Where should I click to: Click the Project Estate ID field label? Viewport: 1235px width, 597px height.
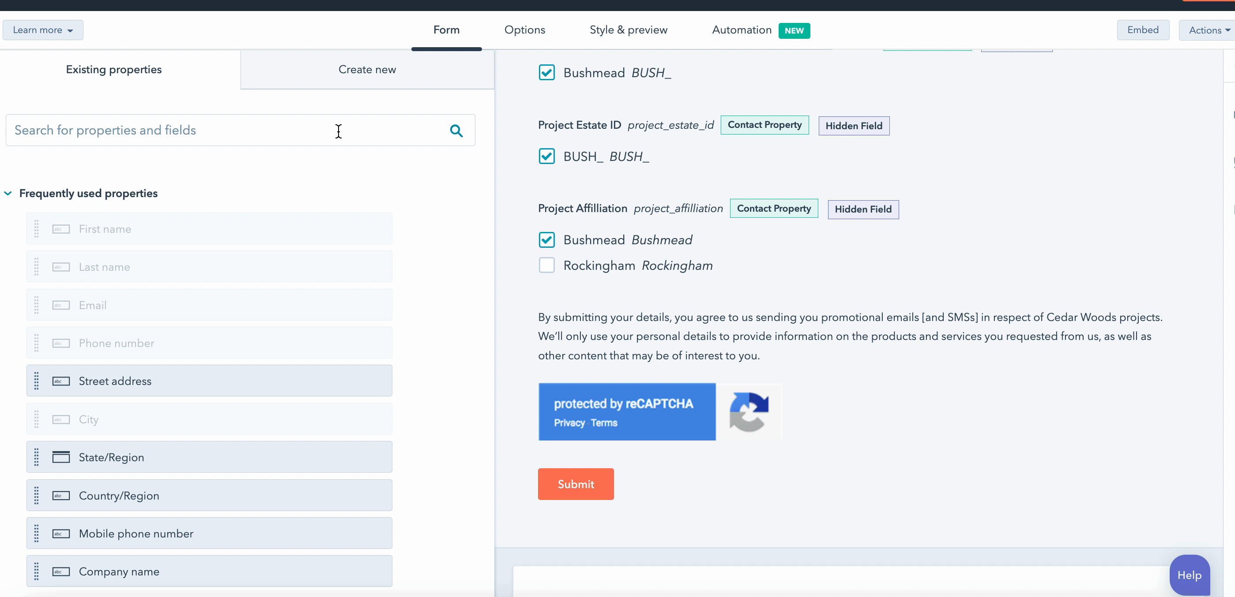click(579, 125)
